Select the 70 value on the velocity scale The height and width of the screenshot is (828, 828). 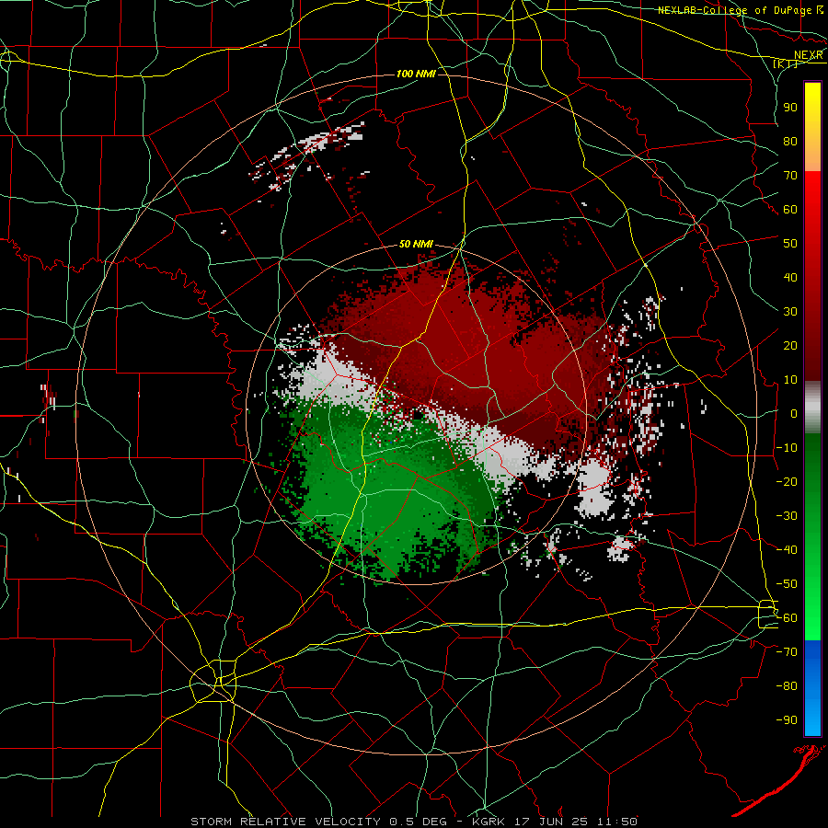pos(790,176)
